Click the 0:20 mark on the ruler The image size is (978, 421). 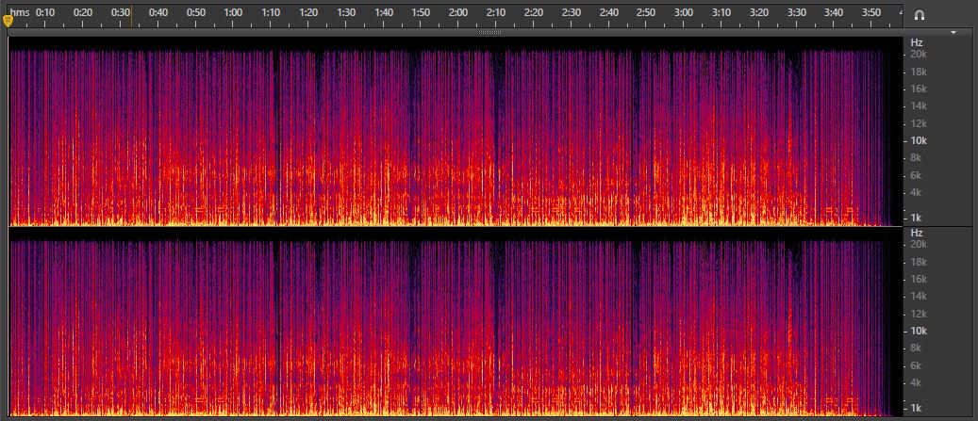click(x=82, y=12)
